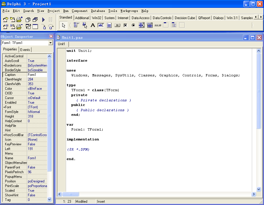264x205 pixels.
Task: Click the Open Project speedbar icon
Action: tap(5, 19)
